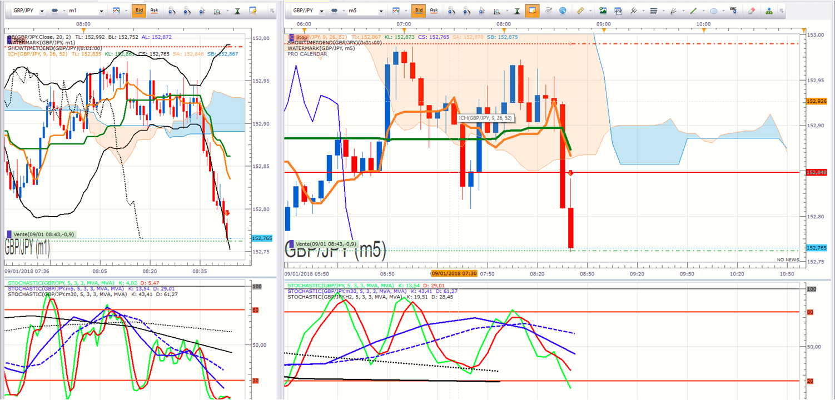Select the ruler measurement tool
The width and height of the screenshot is (835, 400).
click(x=580, y=11)
